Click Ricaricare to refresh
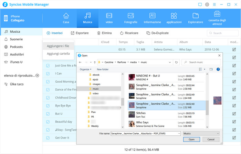 (129, 33)
